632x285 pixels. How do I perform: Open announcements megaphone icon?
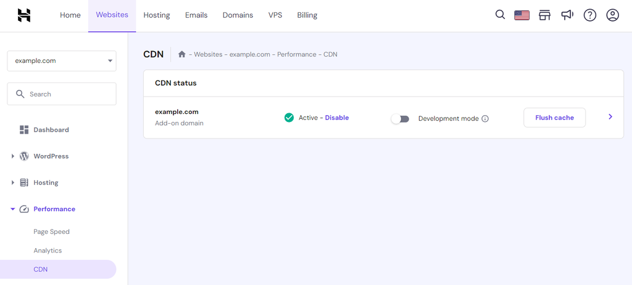point(567,15)
